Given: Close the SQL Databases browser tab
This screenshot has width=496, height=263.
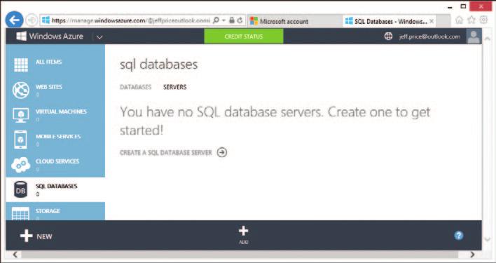Looking at the screenshot, I should 432,22.
